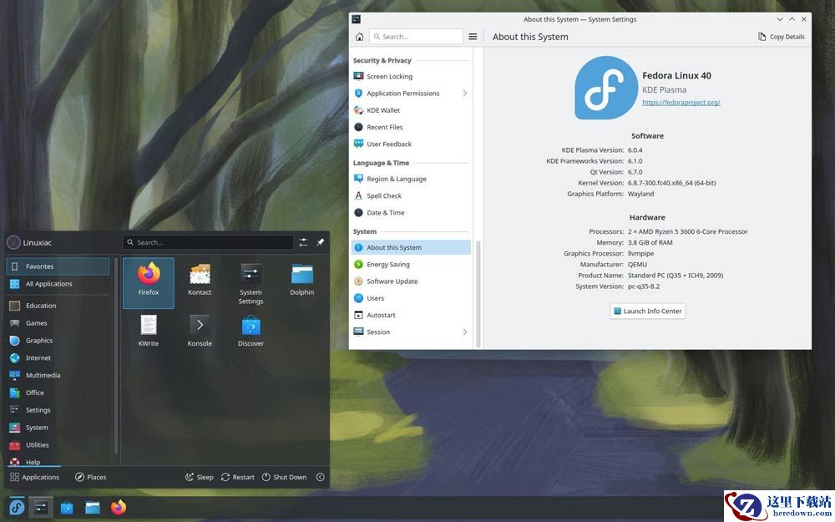The image size is (835, 522).
Task: Open the Education category
Action: (58, 306)
